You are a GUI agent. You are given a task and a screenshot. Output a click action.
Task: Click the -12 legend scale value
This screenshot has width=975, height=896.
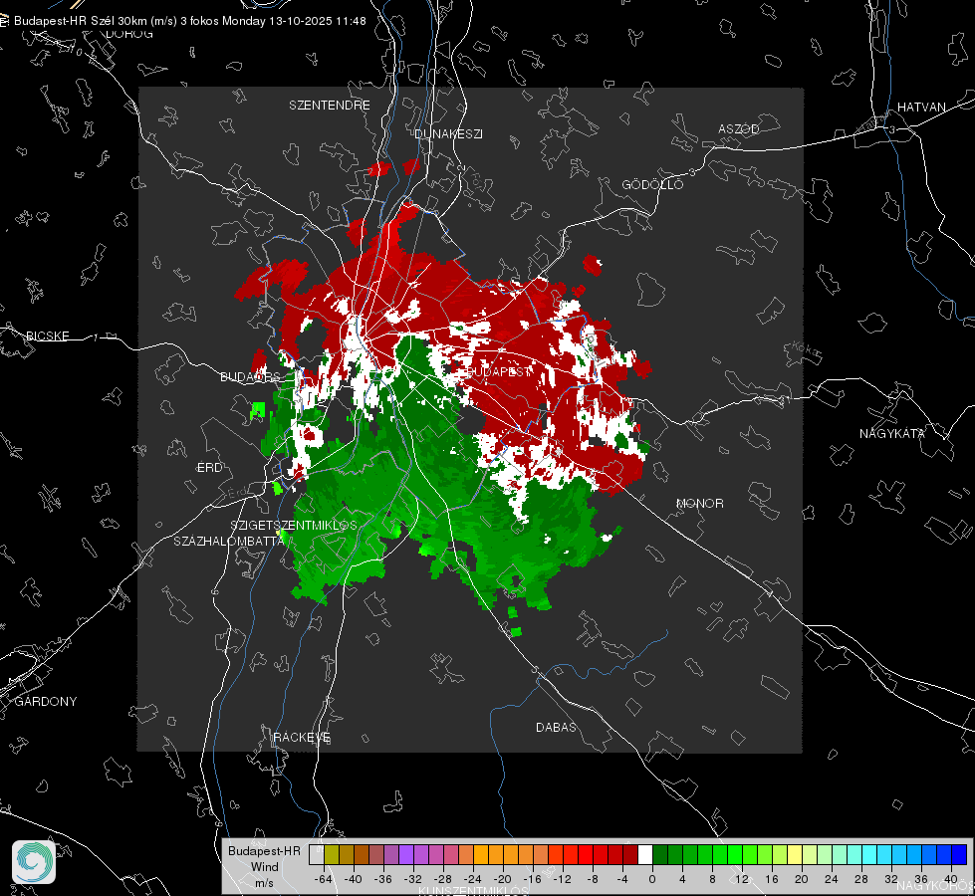click(563, 880)
